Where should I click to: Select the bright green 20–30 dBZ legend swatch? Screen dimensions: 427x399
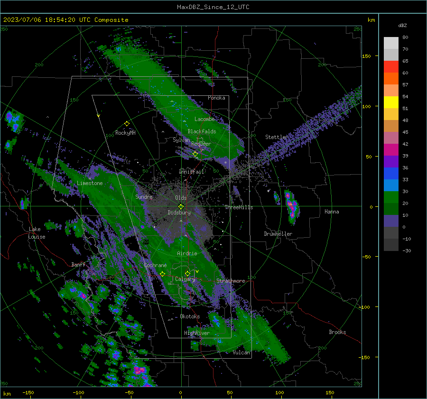(391, 197)
